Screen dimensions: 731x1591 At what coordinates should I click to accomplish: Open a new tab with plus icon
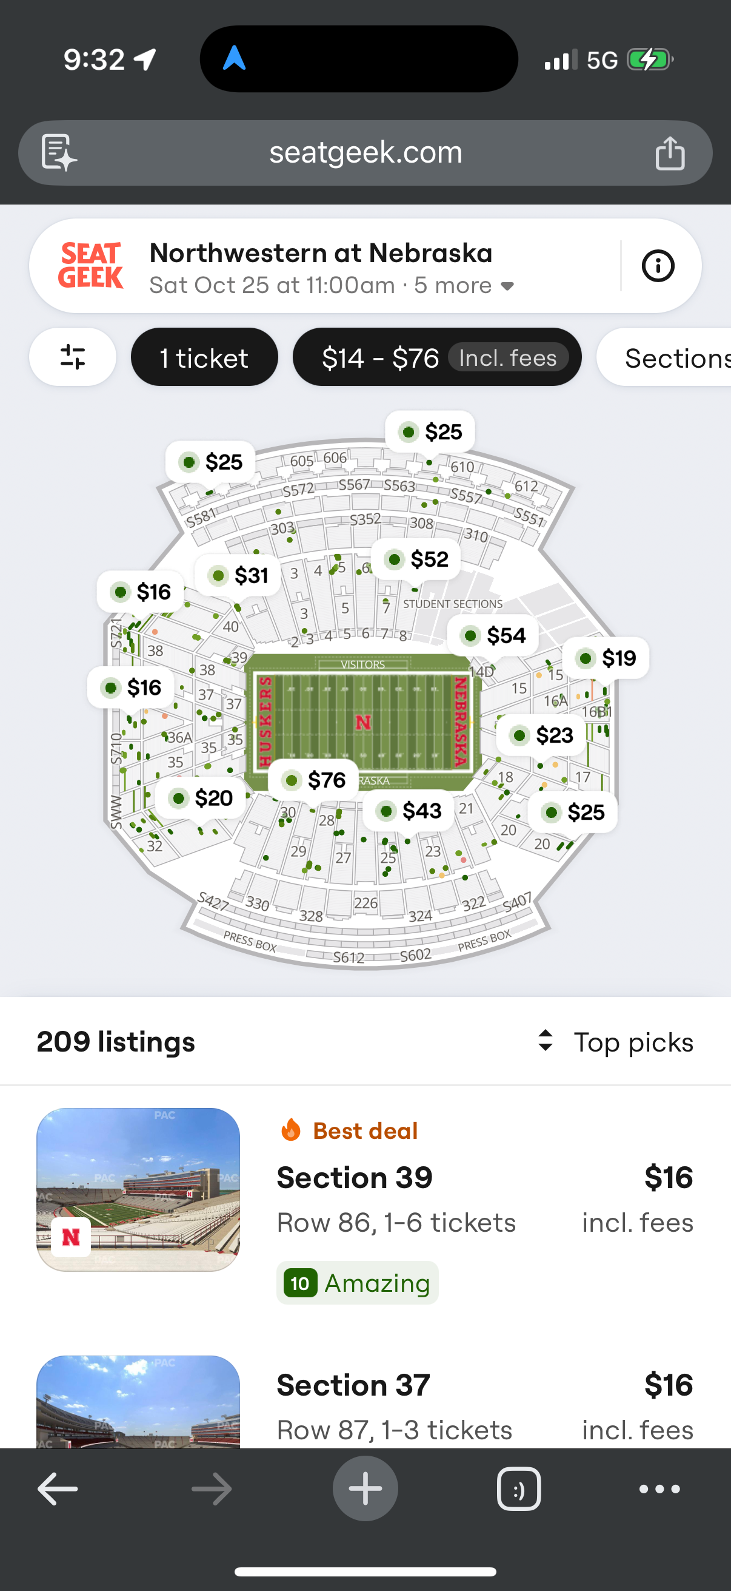[365, 1488]
